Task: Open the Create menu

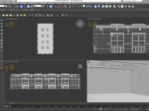Action: point(8,3)
